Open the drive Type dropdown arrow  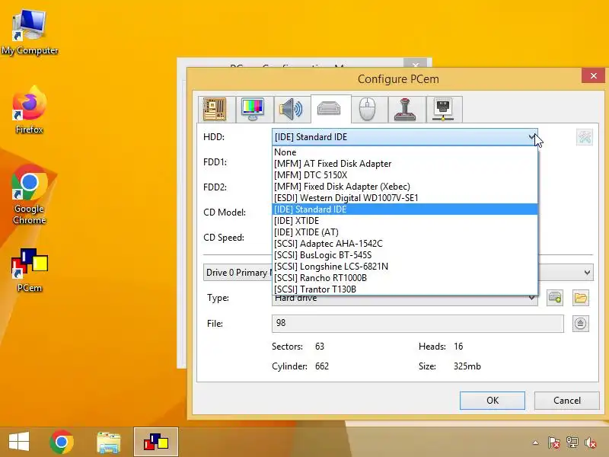pos(531,298)
